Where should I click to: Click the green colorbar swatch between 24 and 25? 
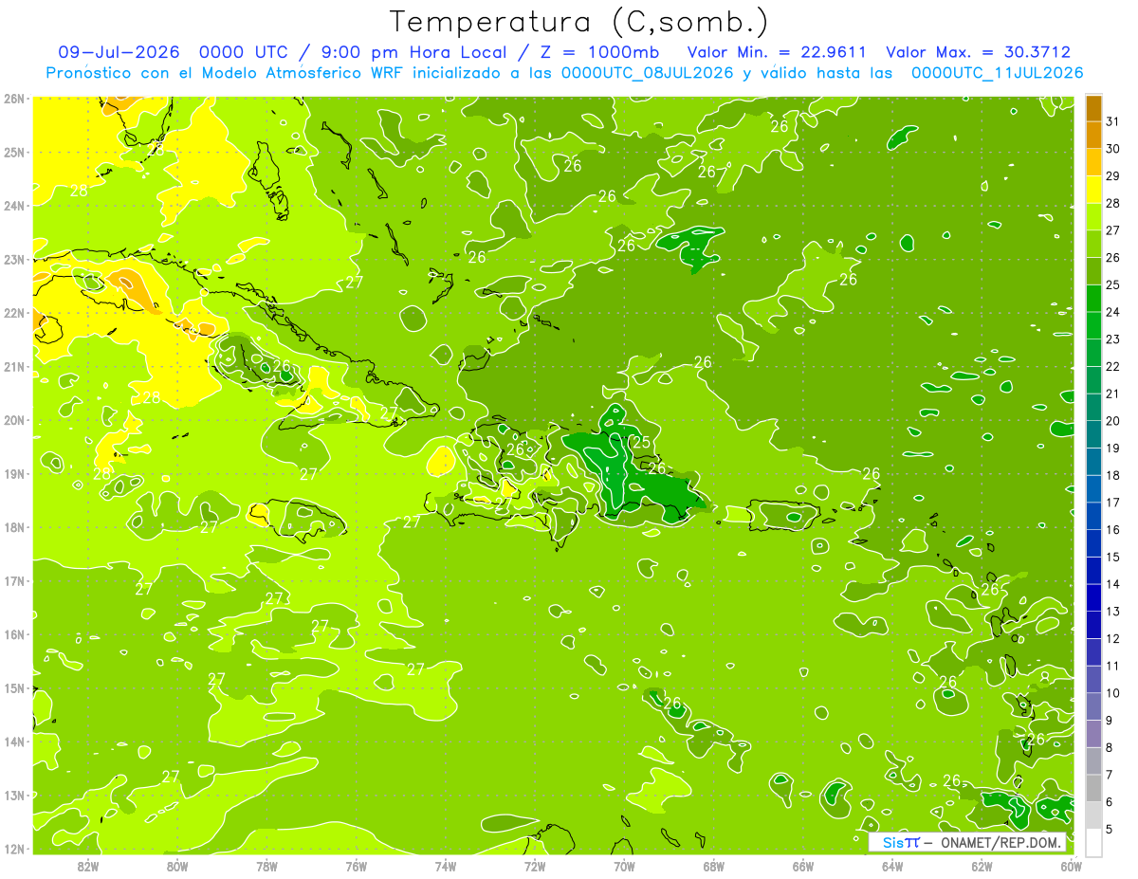1093,299
